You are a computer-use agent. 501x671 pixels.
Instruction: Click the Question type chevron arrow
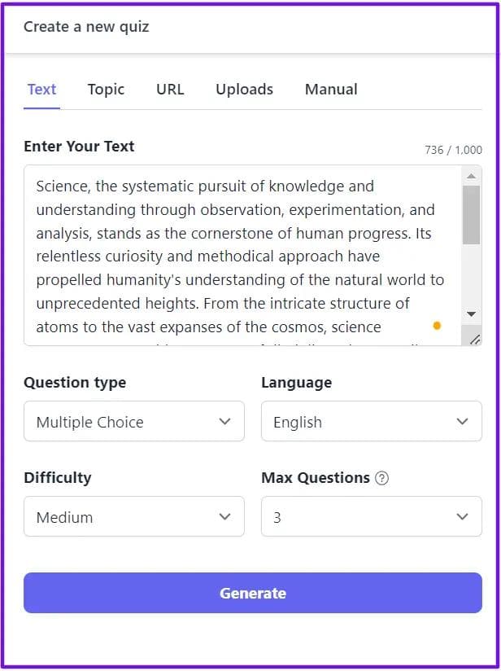click(224, 422)
